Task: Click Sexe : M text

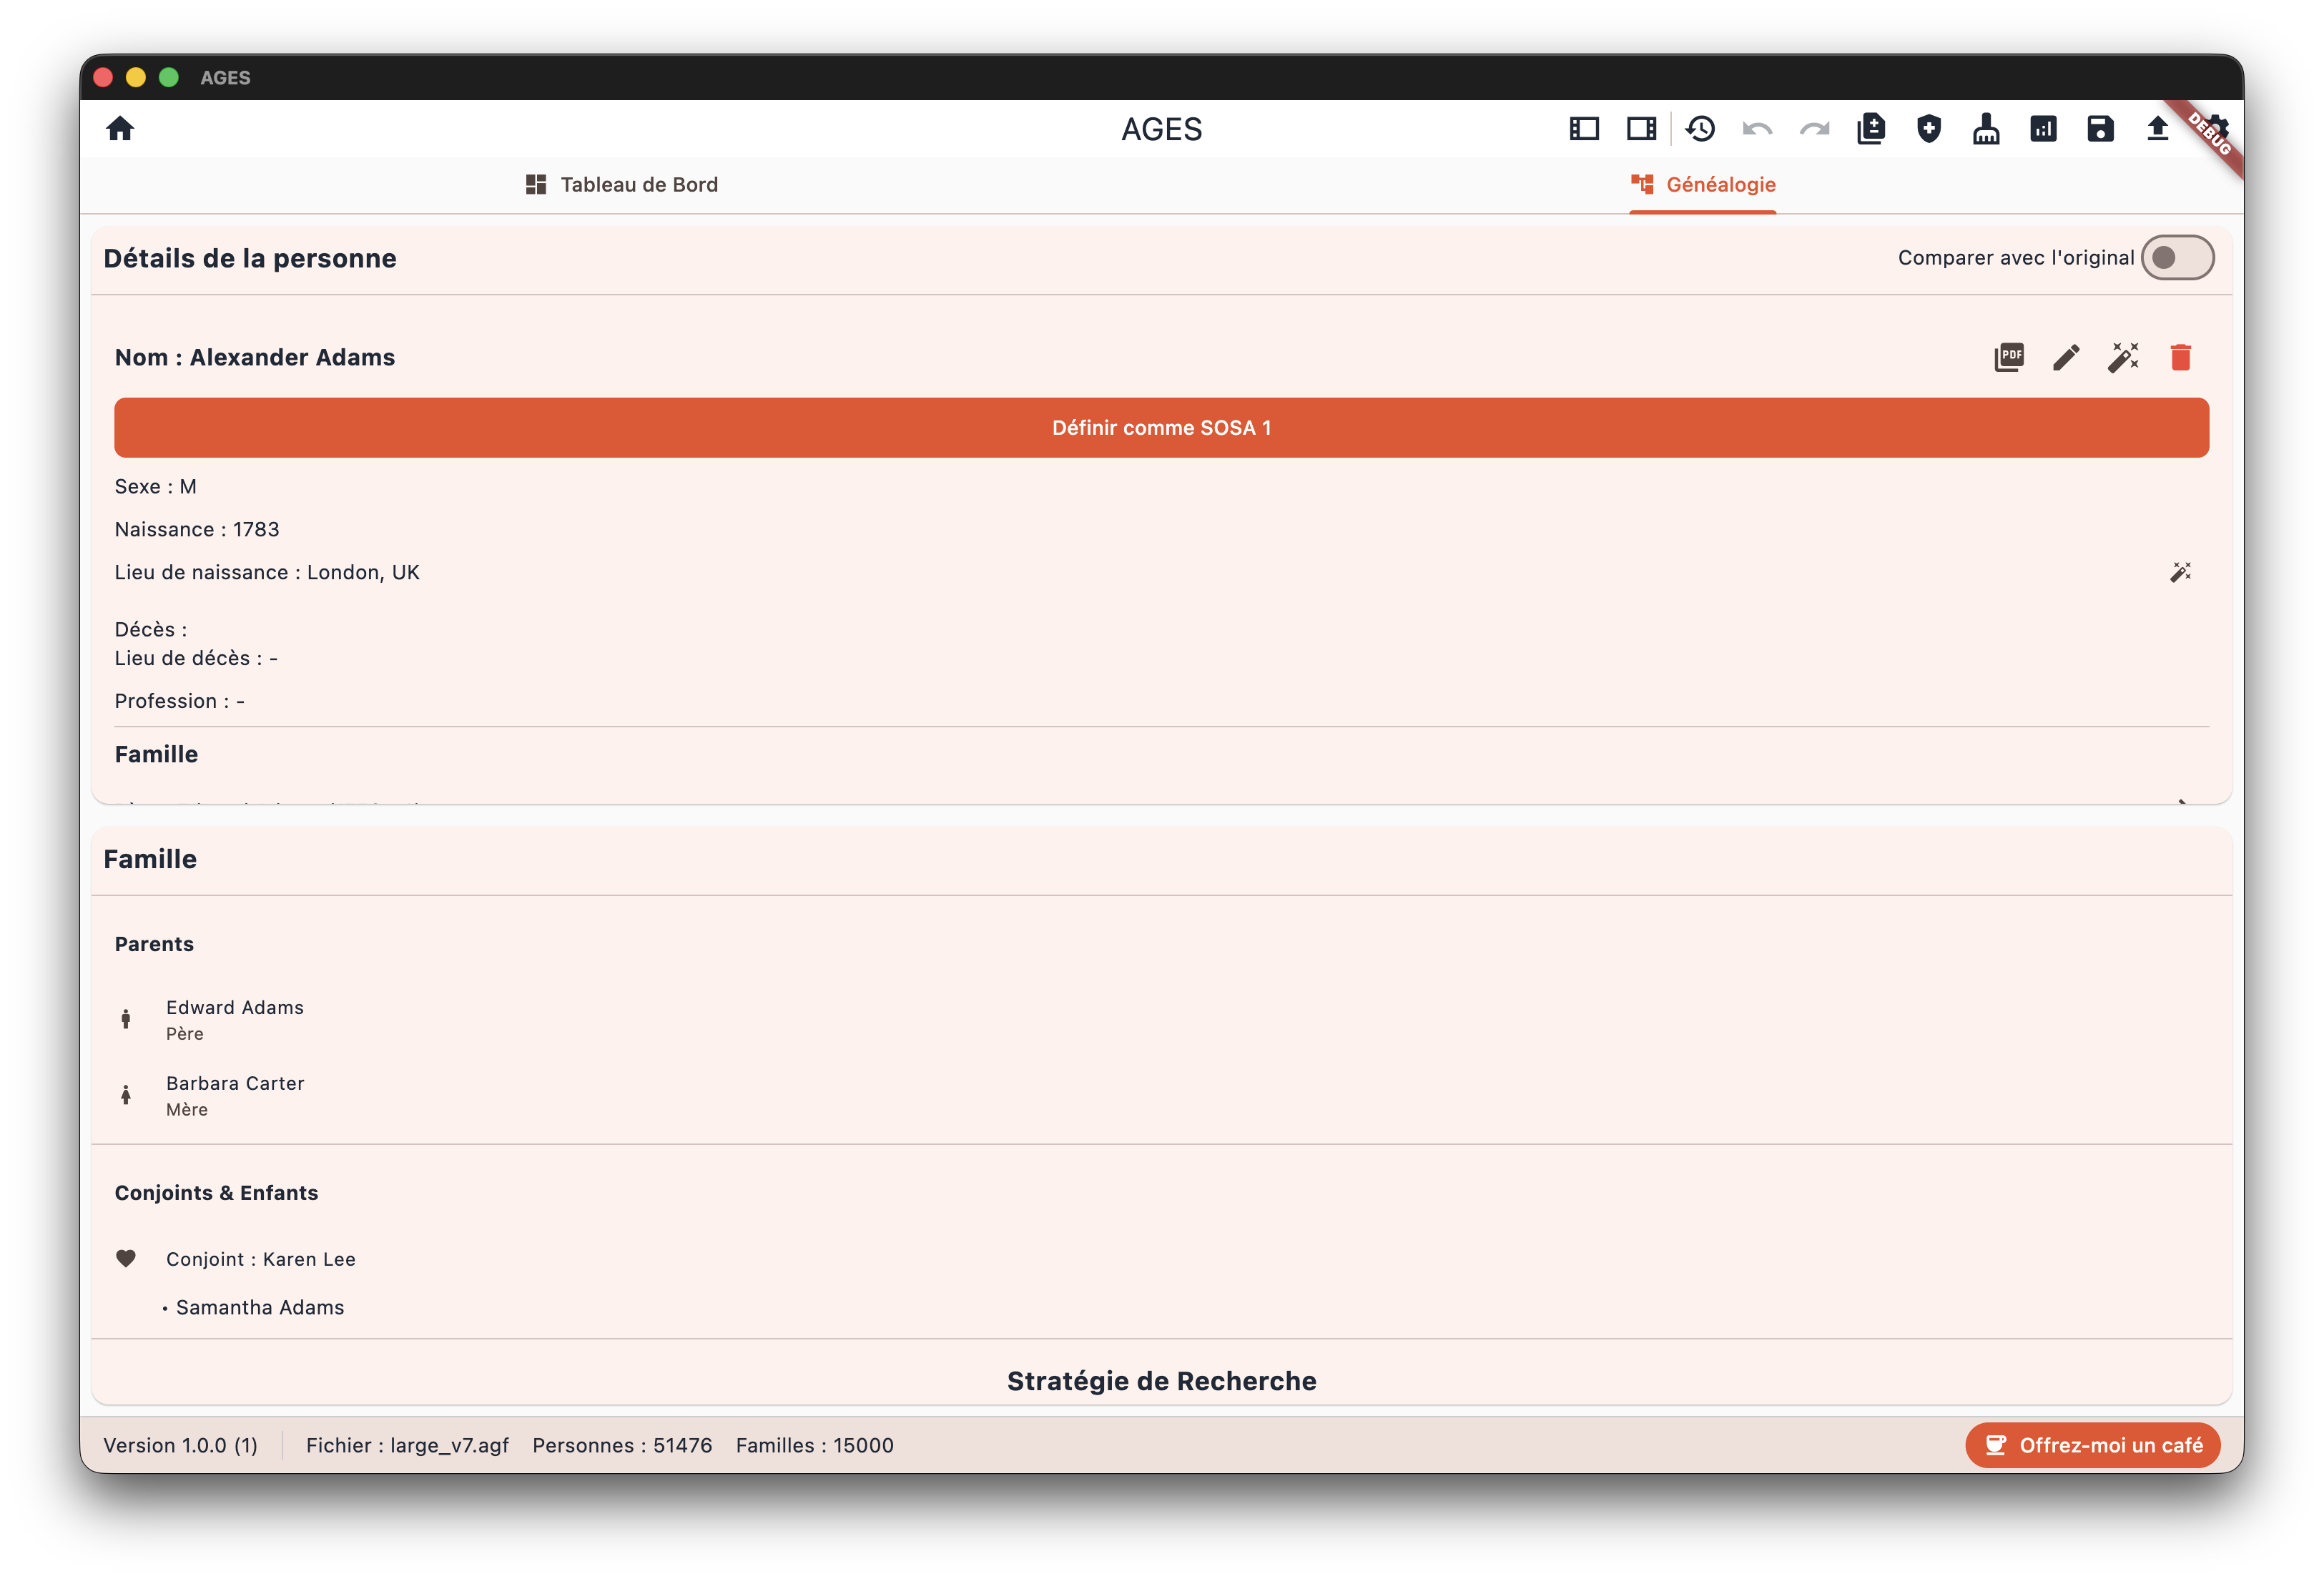Action: tap(155, 486)
